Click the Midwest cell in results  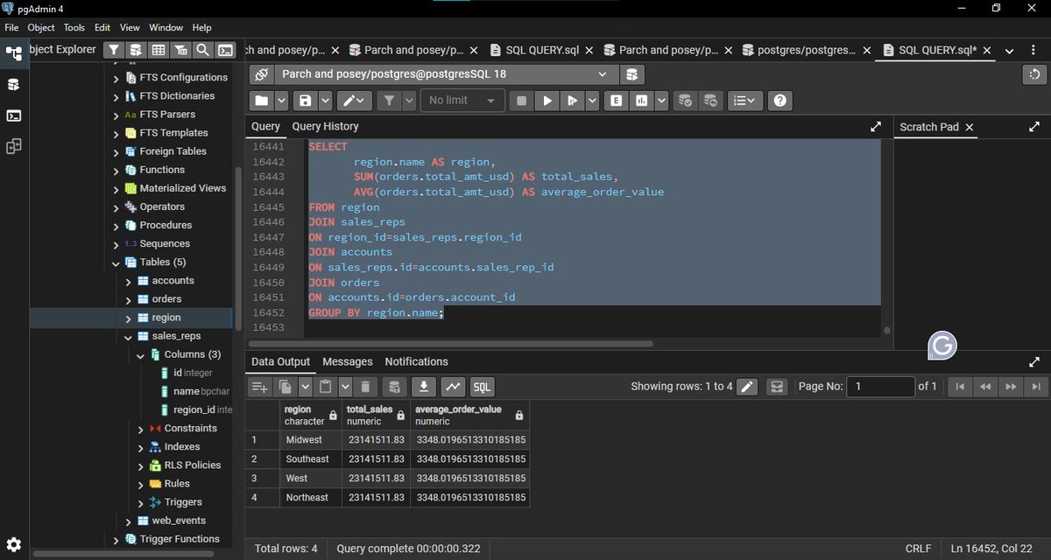(311, 440)
